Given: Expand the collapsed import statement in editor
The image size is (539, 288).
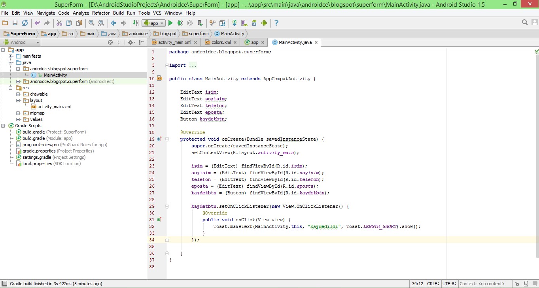Looking at the screenshot, I should click(x=166, y=65).
